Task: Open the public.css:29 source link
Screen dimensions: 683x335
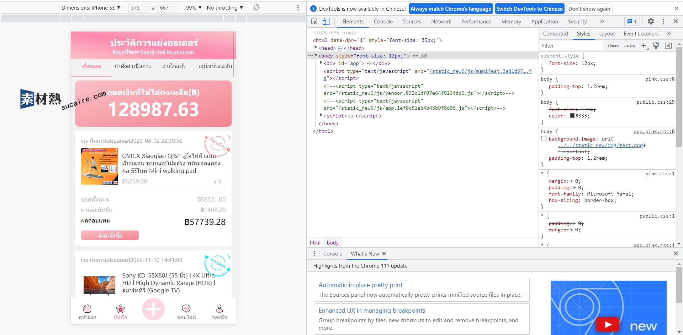Action: pyautogui.click(x=655, y=102)
